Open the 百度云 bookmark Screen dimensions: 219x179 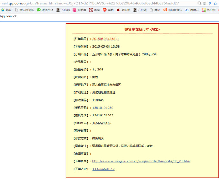(x=192, y=10)
